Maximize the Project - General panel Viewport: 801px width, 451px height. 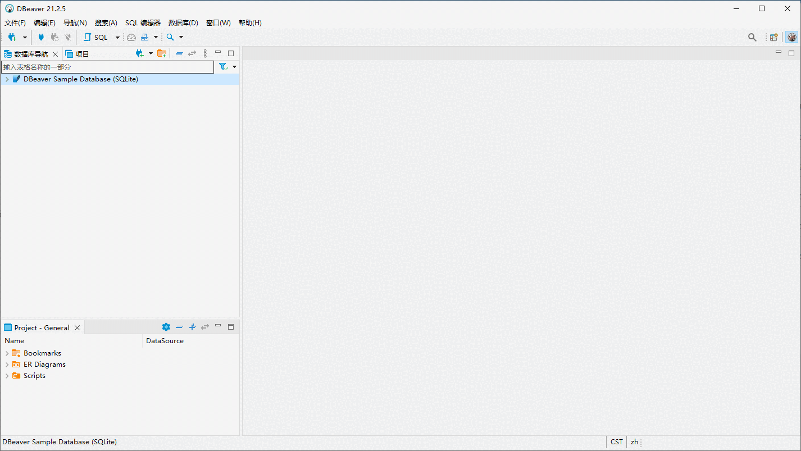click(231, 327)
